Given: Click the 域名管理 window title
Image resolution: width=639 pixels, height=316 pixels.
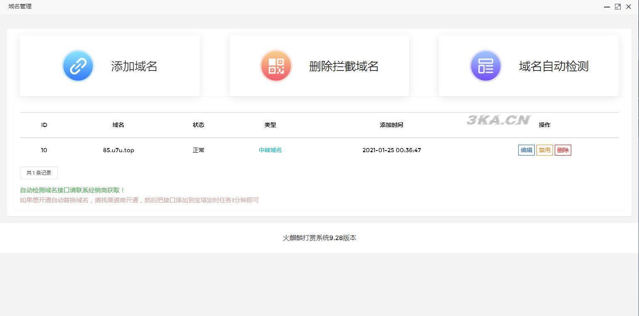Looking at the screenshot, I should point(20,6).
